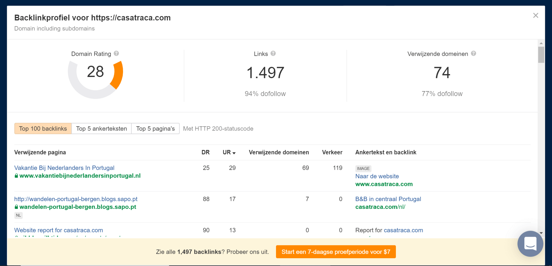The image size is (552, 266).
Task: Click UR value 13 in Website report row
Action: (232, 230)
